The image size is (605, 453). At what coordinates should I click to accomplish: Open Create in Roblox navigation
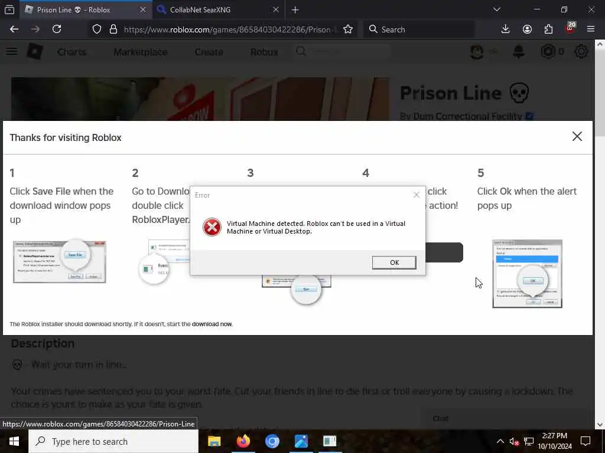[209, 52]
